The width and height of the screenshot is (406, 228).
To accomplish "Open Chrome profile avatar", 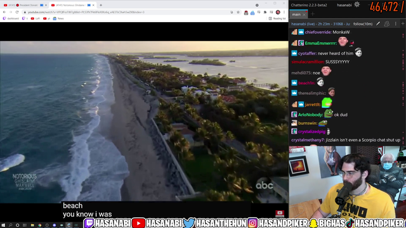I will click(278, 12).
